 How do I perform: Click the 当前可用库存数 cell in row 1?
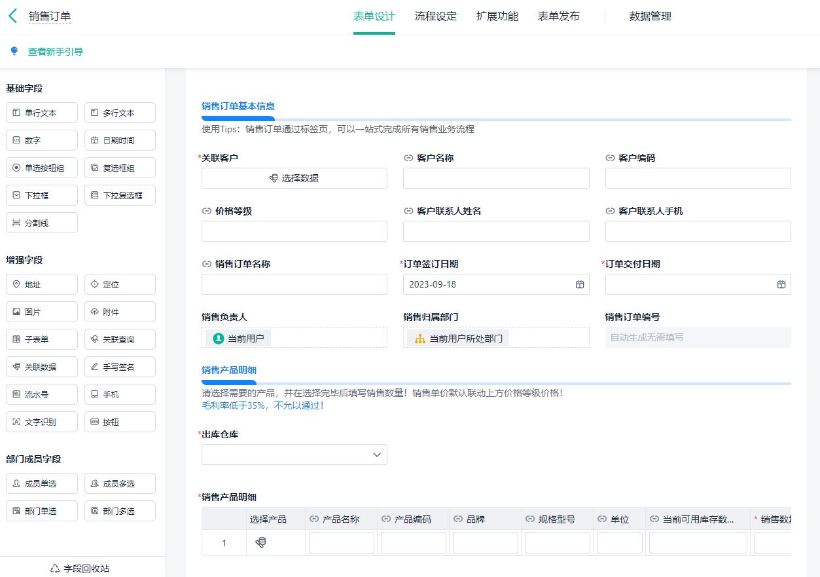[698, 543]
